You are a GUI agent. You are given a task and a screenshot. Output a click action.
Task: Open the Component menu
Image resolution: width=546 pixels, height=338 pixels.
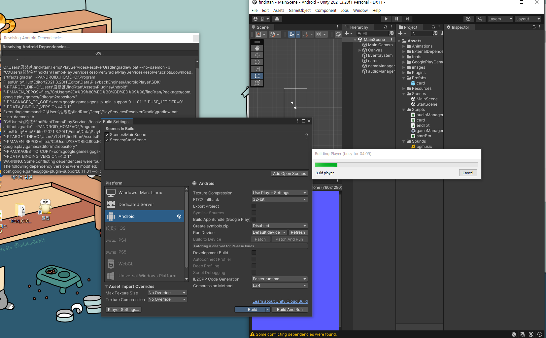tap(326, 10)
